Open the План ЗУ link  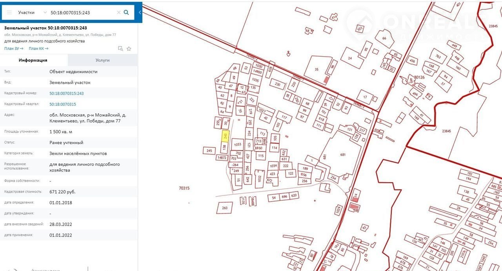pyautogui.click(x=14, y=49)
